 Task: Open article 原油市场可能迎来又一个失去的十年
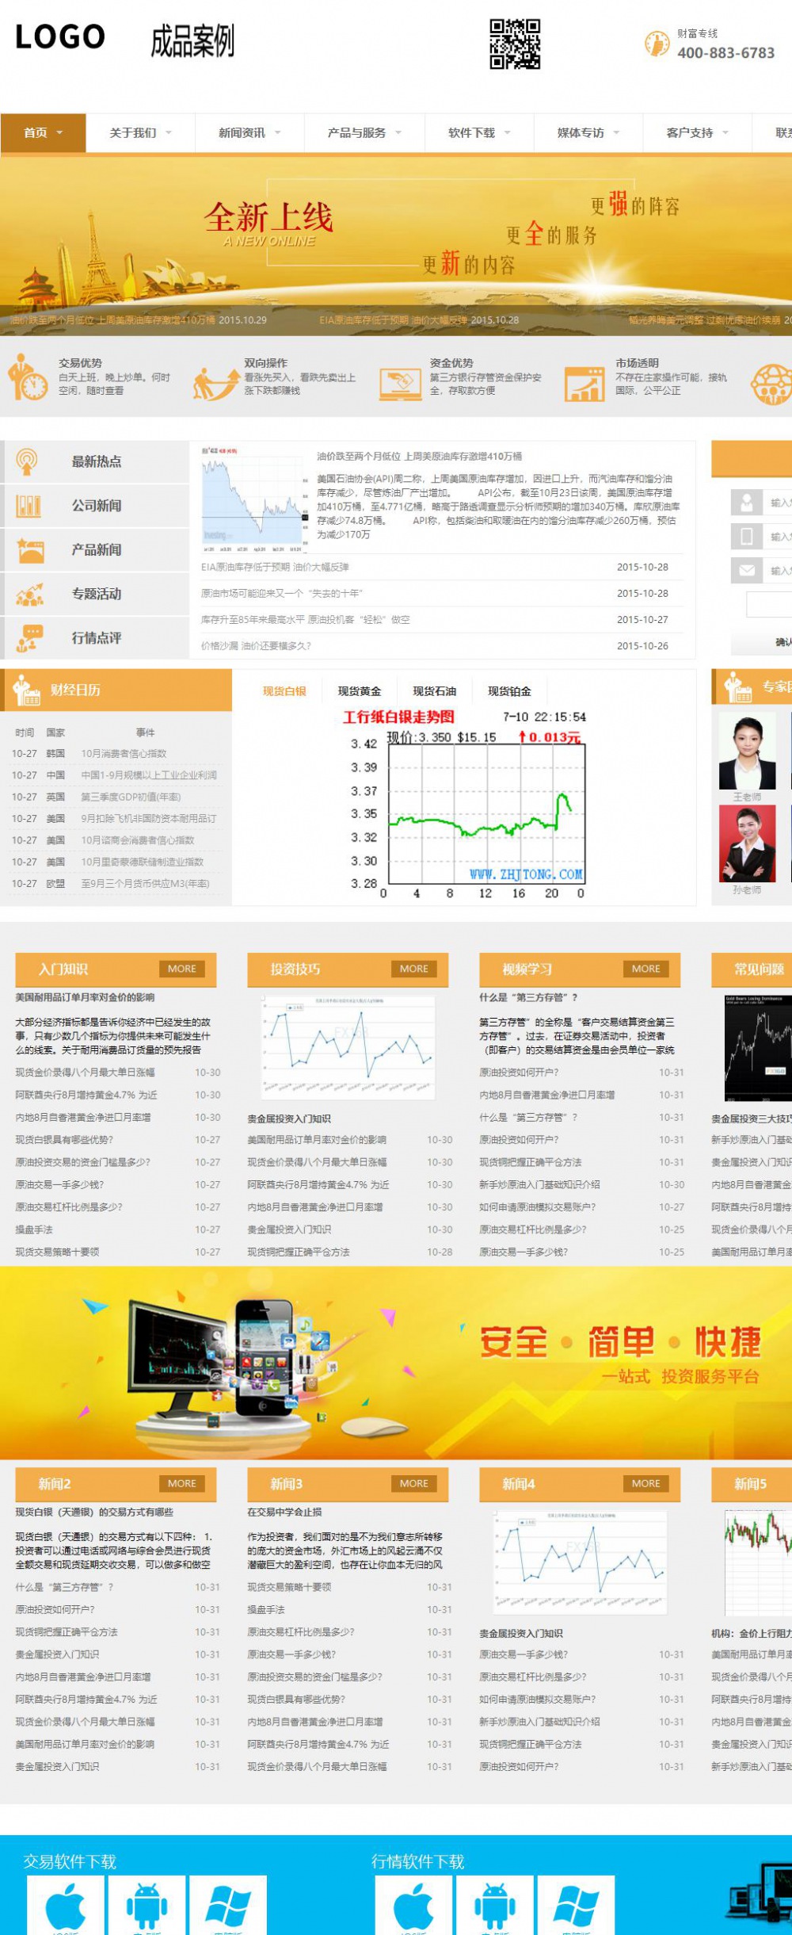pyautogui.click(x=281, y=594)
